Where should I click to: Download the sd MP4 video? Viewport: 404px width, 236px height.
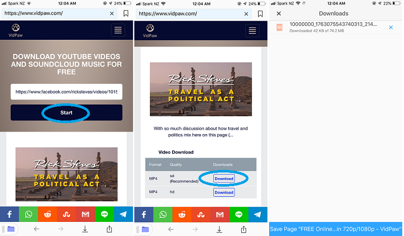click(x=224, y=179)
